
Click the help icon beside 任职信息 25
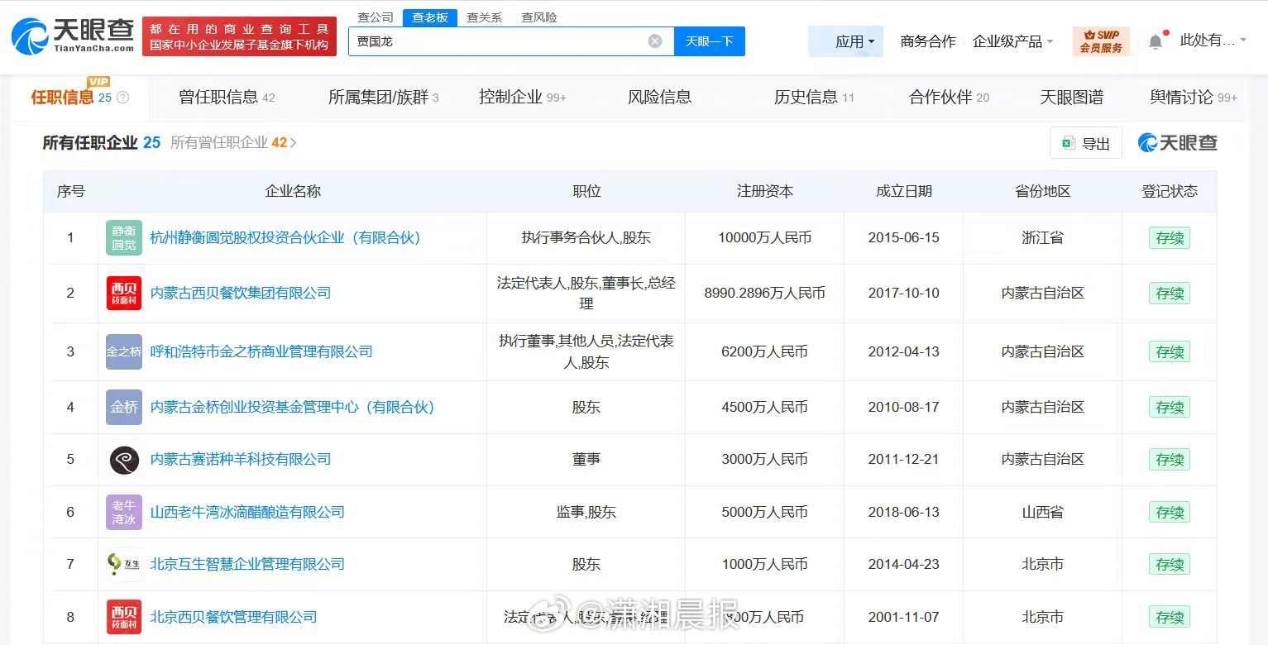pyautogui.click(x=123, y=98)
